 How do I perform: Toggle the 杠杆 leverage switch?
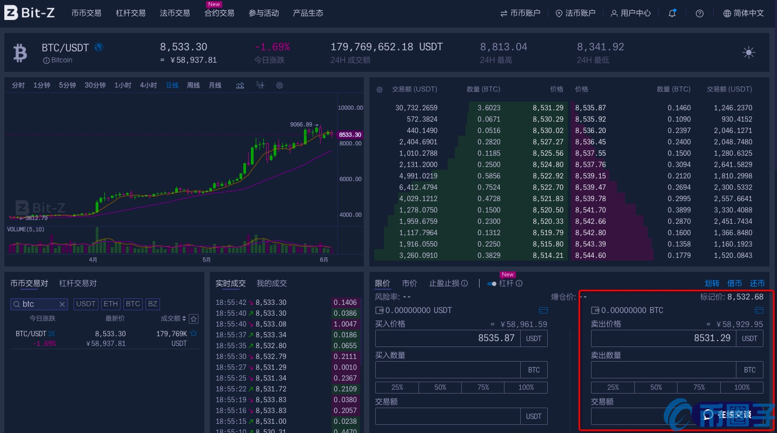(x=492, y=283)
